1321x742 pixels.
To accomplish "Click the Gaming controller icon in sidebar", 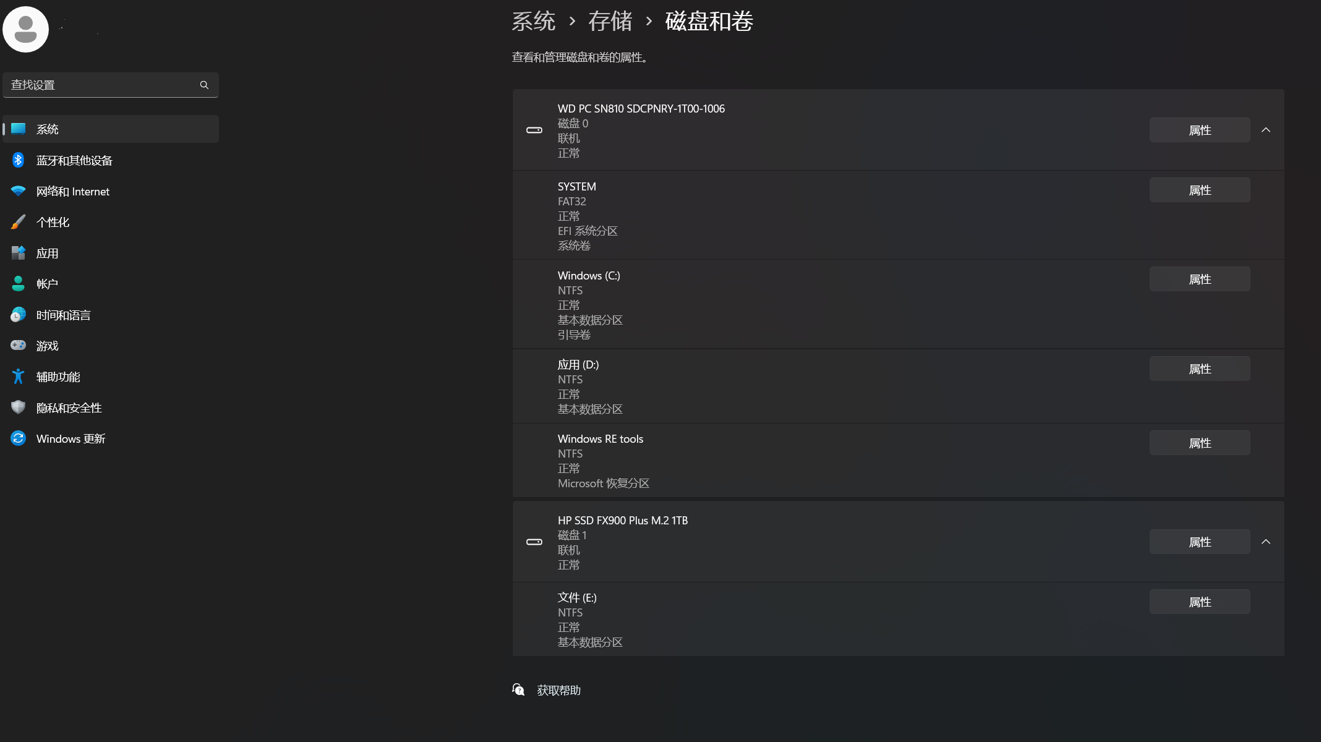I will pos(19,346).
